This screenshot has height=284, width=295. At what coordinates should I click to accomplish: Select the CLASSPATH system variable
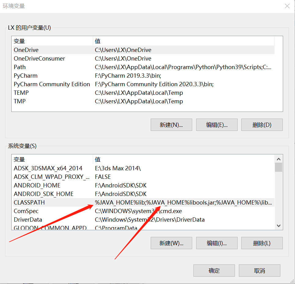click(144, 202)
